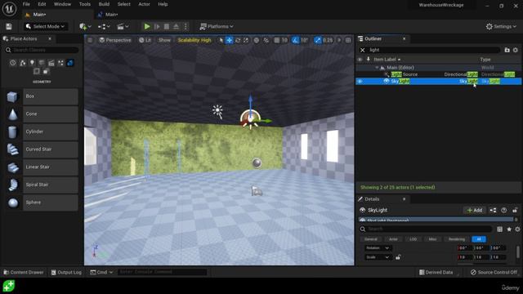Select the Light Source row in Outliner
This screenshot has height=294, width=523.
[438, 74]
